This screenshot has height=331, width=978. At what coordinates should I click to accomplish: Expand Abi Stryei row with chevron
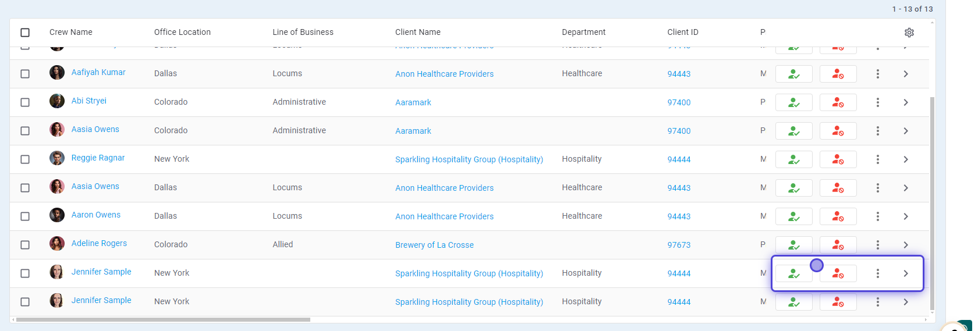(x=906, y=102)
